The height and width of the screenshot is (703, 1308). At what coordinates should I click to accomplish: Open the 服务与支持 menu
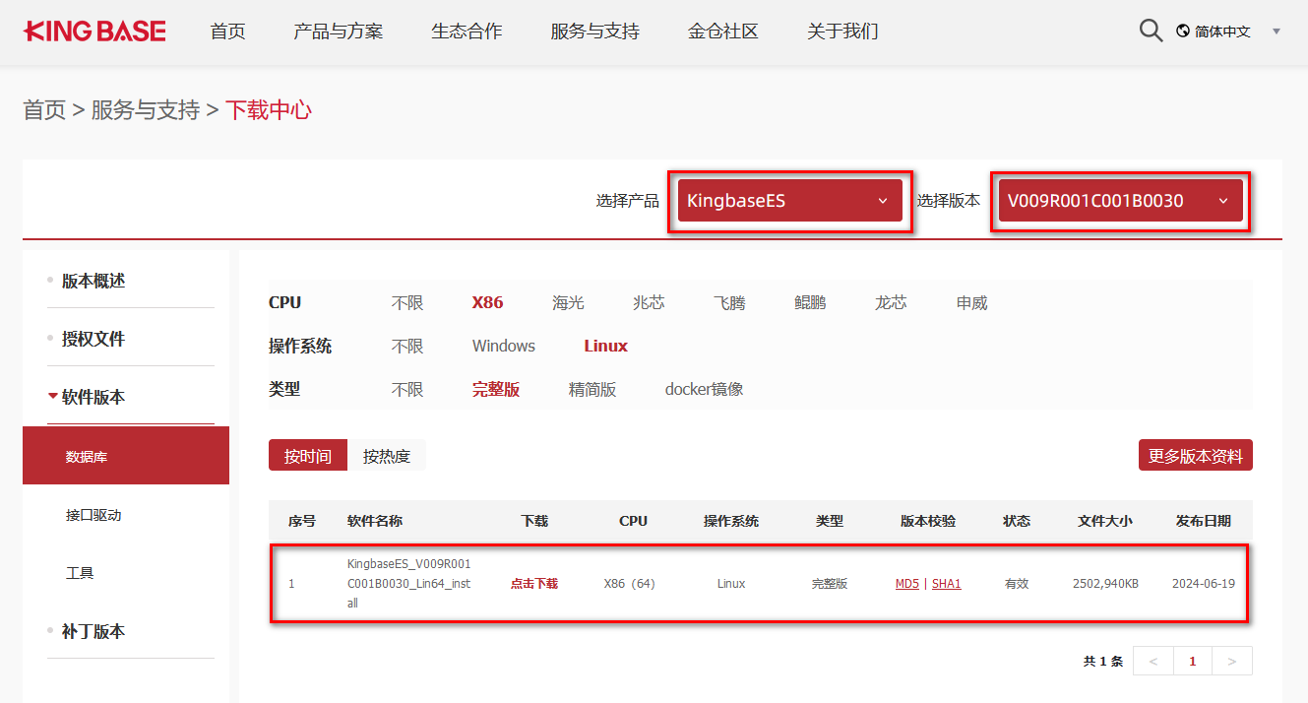[595, 32]
